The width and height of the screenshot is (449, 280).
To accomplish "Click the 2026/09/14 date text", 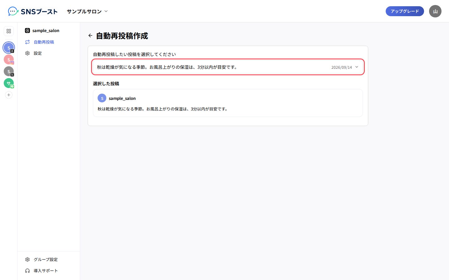I will click(341, 67).
